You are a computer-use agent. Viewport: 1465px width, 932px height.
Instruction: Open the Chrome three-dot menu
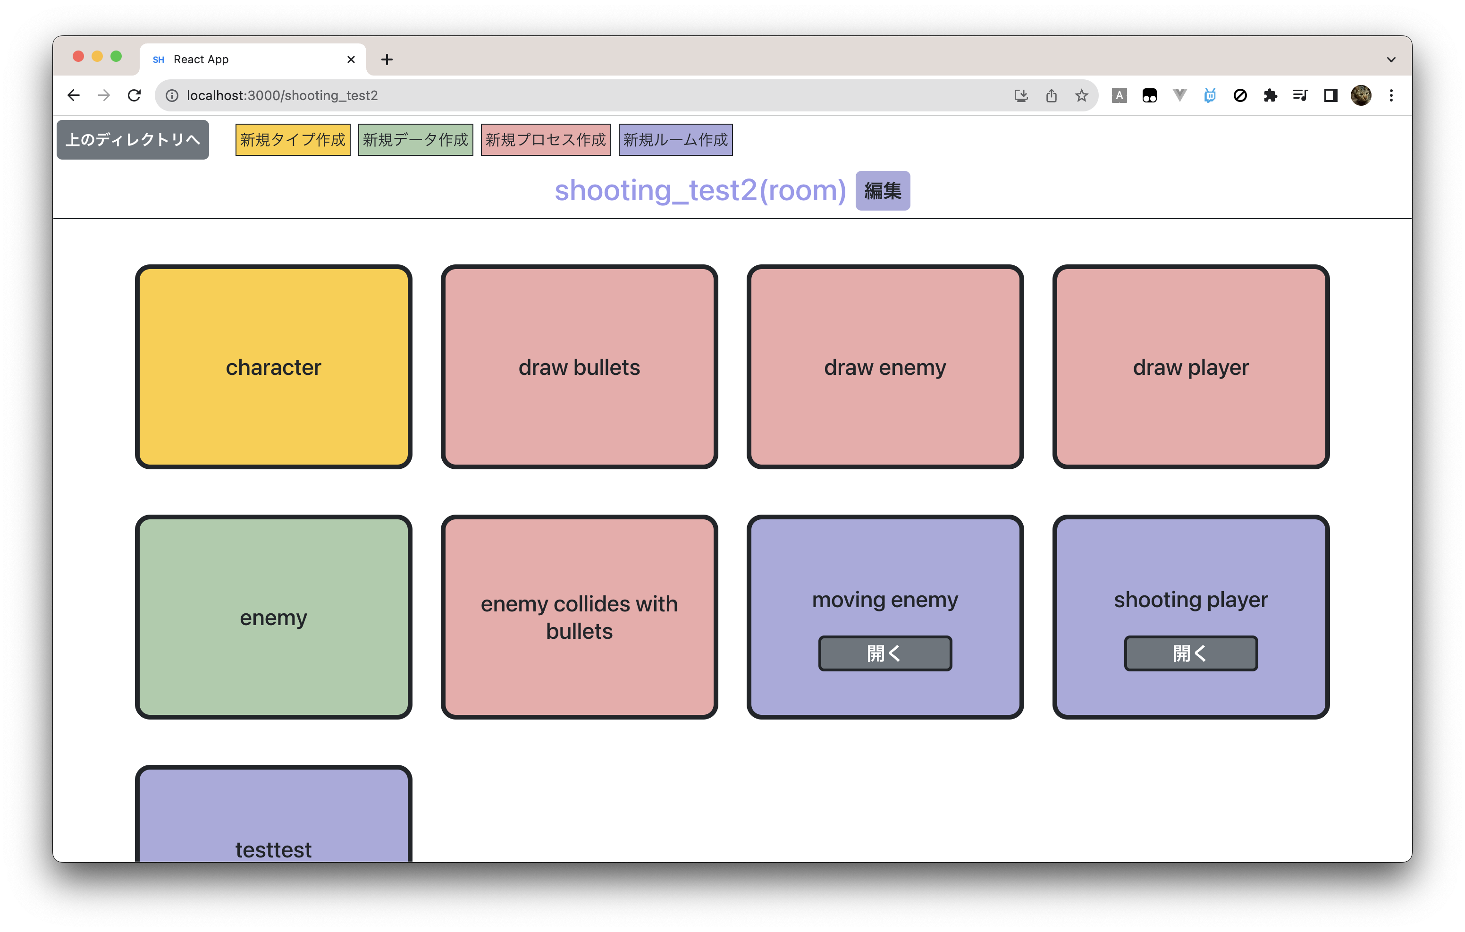tap(1391, 95)
